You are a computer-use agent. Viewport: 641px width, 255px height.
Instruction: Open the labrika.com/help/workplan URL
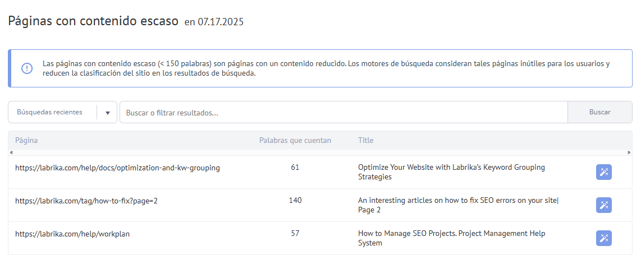(72, 234)
